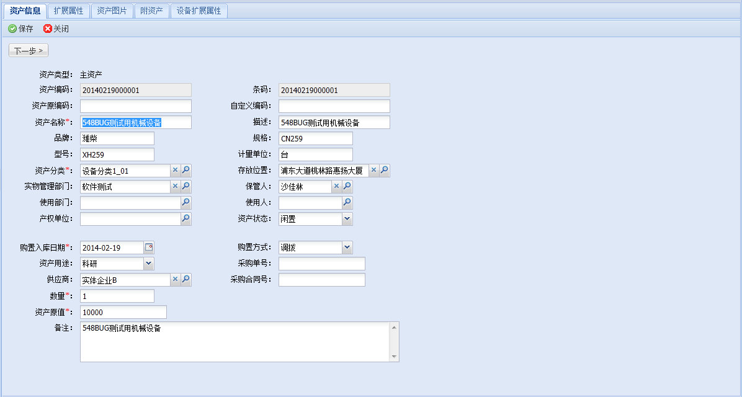This screenshot has height=397, width=742.
Task: Click the search icon for 资产分类
Action: (x=186, y=171)
